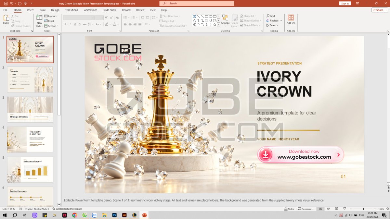Image resolution: width=390 pixels, height=219 pixels.
Task: Collapse the ribbon with the chevron
Action: tap(388, 31)
